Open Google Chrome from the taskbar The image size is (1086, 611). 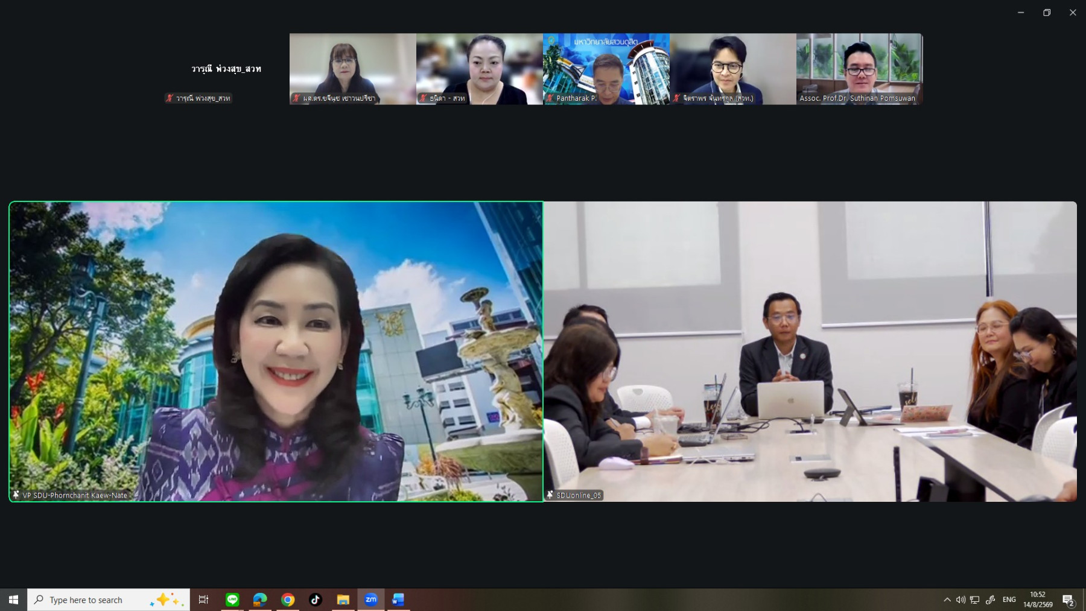click(288, 600)
